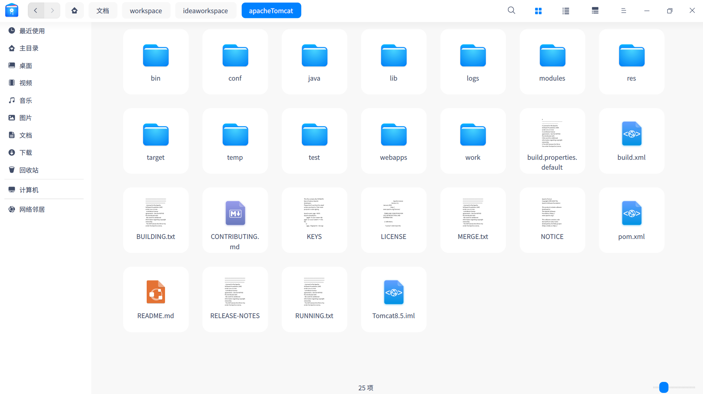Viewport: 703px width, 394px height.
Task: Open the search tool
Action: click(511, 11)
